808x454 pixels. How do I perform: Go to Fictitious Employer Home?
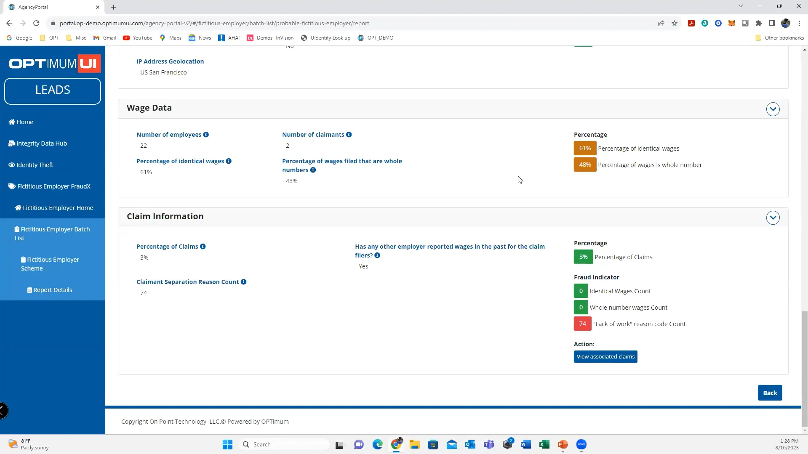[x=54, y=208]
